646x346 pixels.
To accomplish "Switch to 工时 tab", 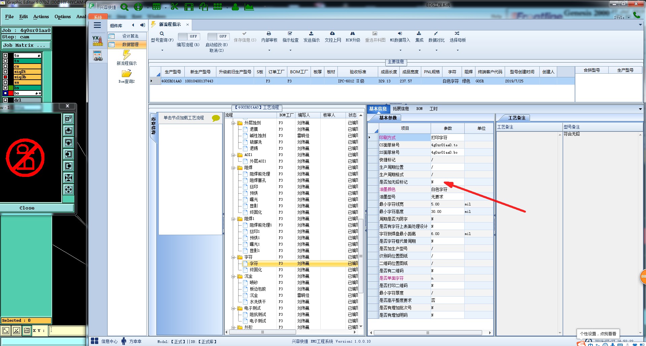I will [433, 109].
